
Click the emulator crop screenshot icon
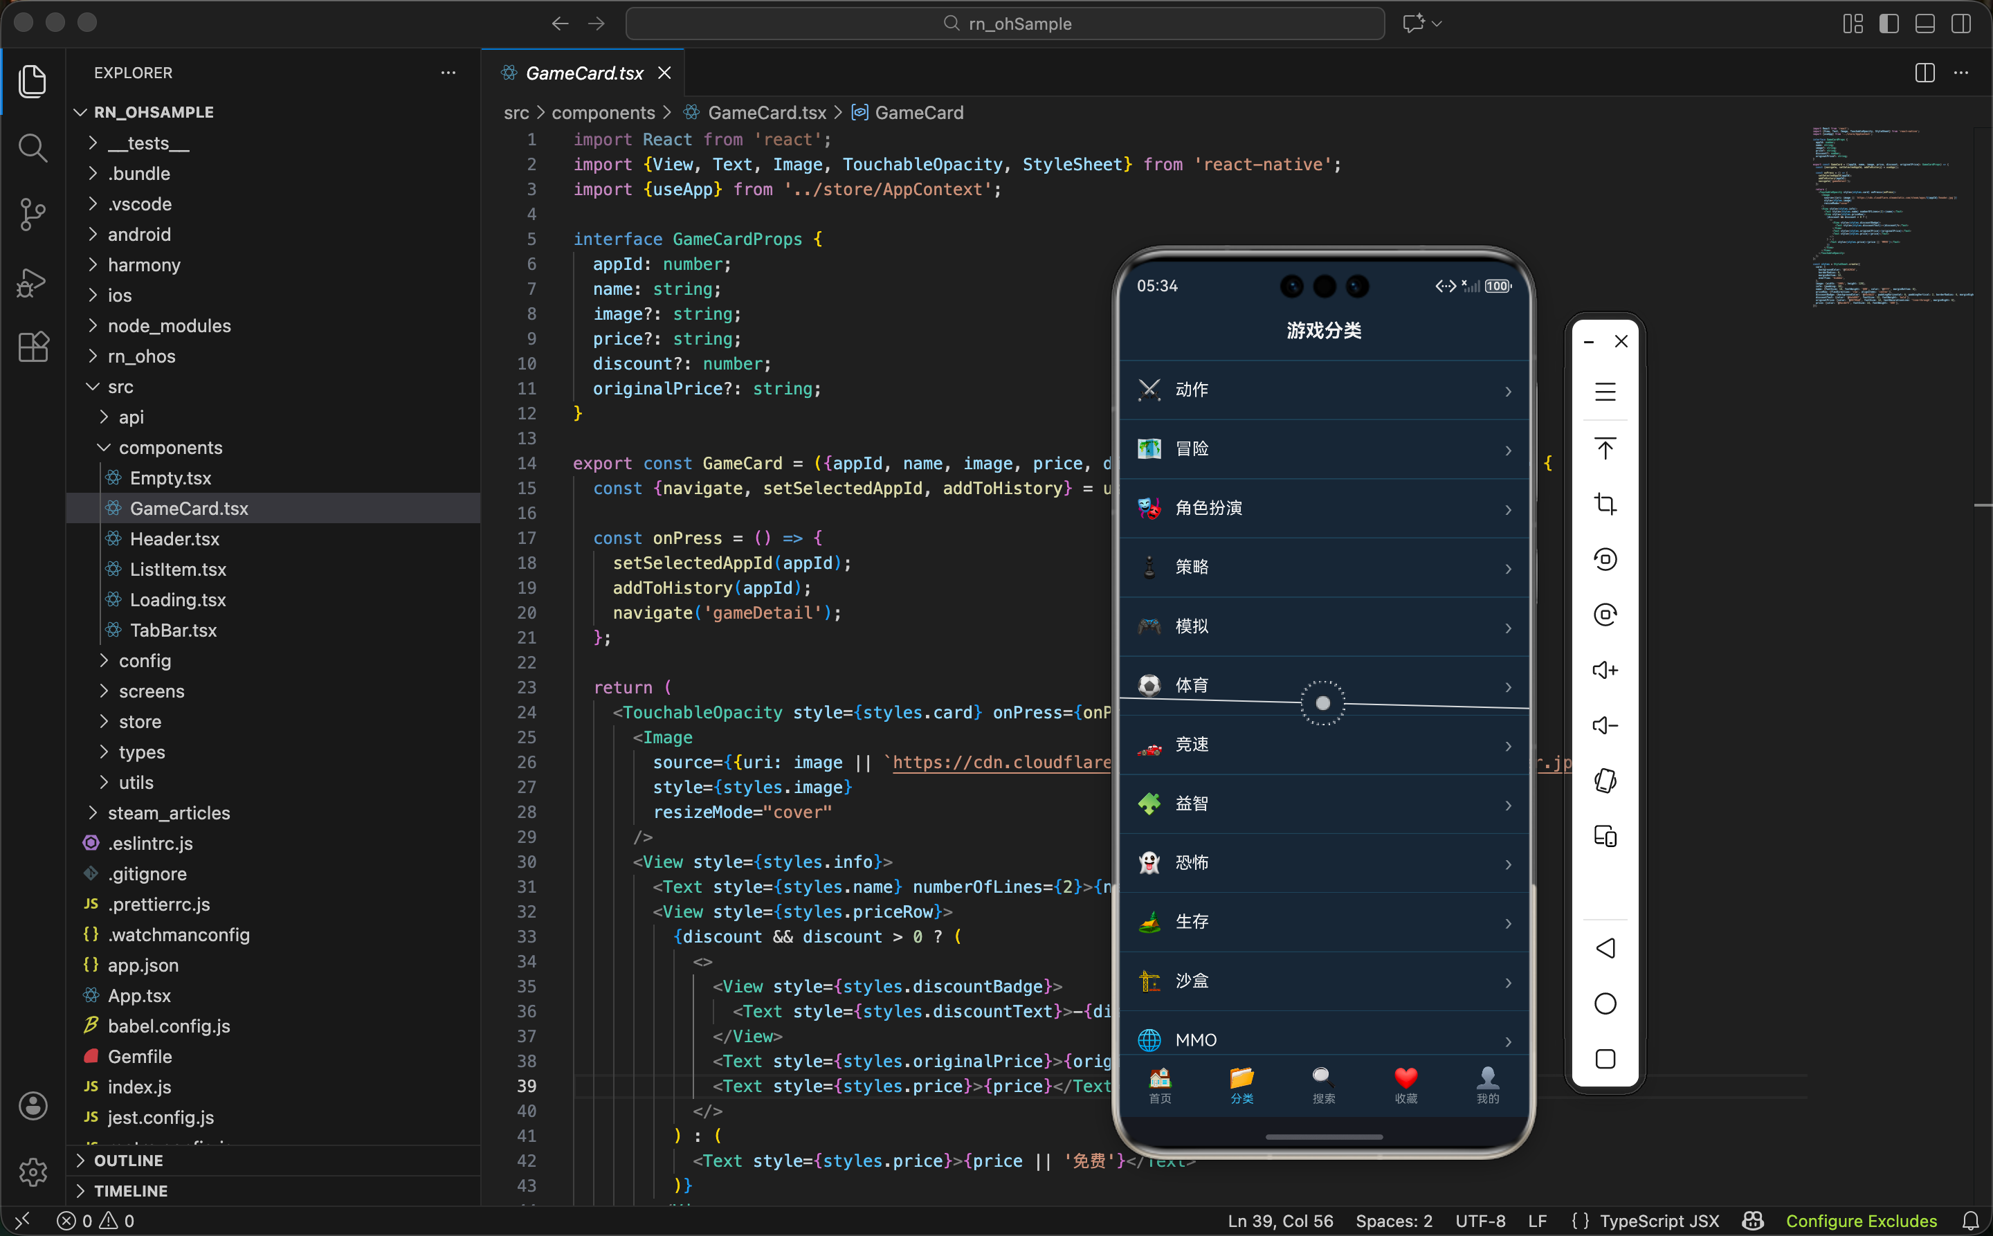coord(1605,504)
